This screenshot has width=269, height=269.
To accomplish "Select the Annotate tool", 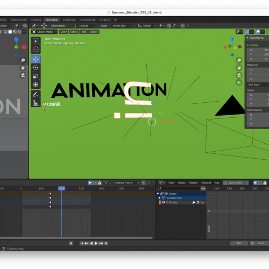I will [36, 95].
